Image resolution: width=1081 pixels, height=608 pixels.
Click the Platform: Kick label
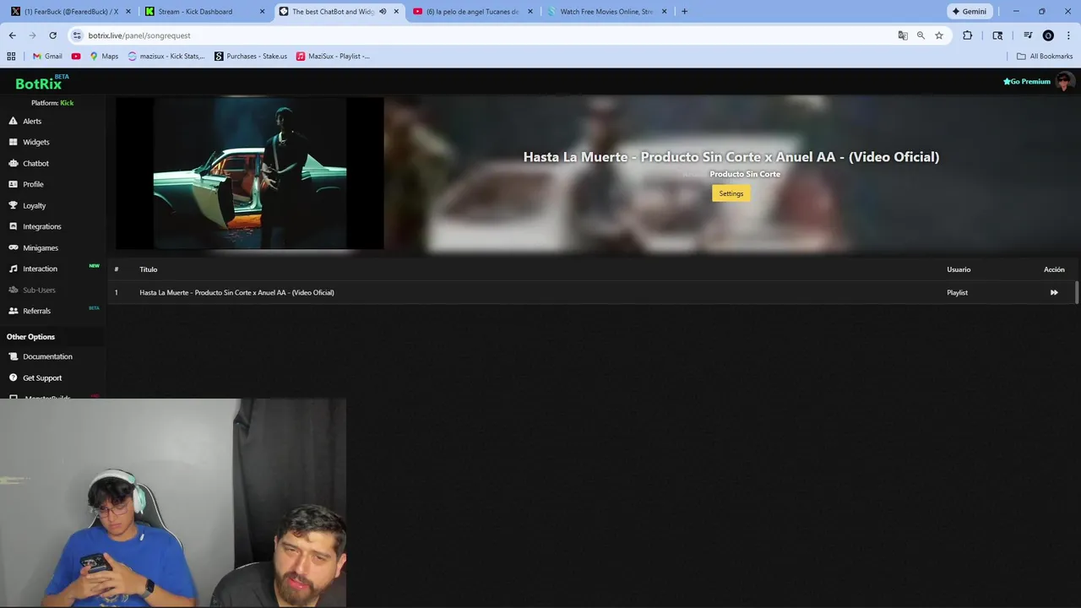[52, 103]
